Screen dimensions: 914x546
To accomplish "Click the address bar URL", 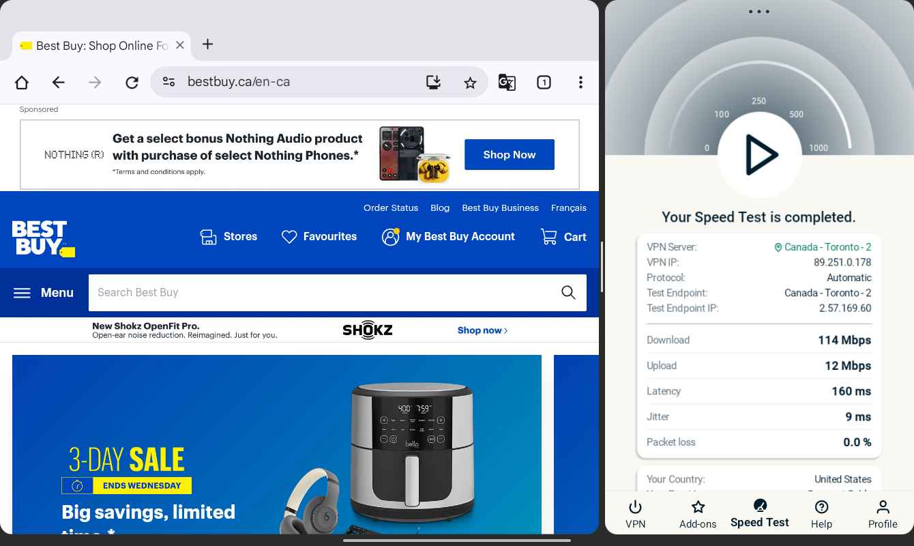I will point(239,82).
